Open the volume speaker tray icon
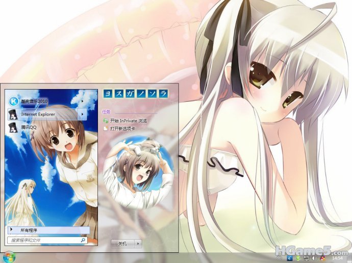The height and width of the screenshot is (263, 352). coord(315,258)
